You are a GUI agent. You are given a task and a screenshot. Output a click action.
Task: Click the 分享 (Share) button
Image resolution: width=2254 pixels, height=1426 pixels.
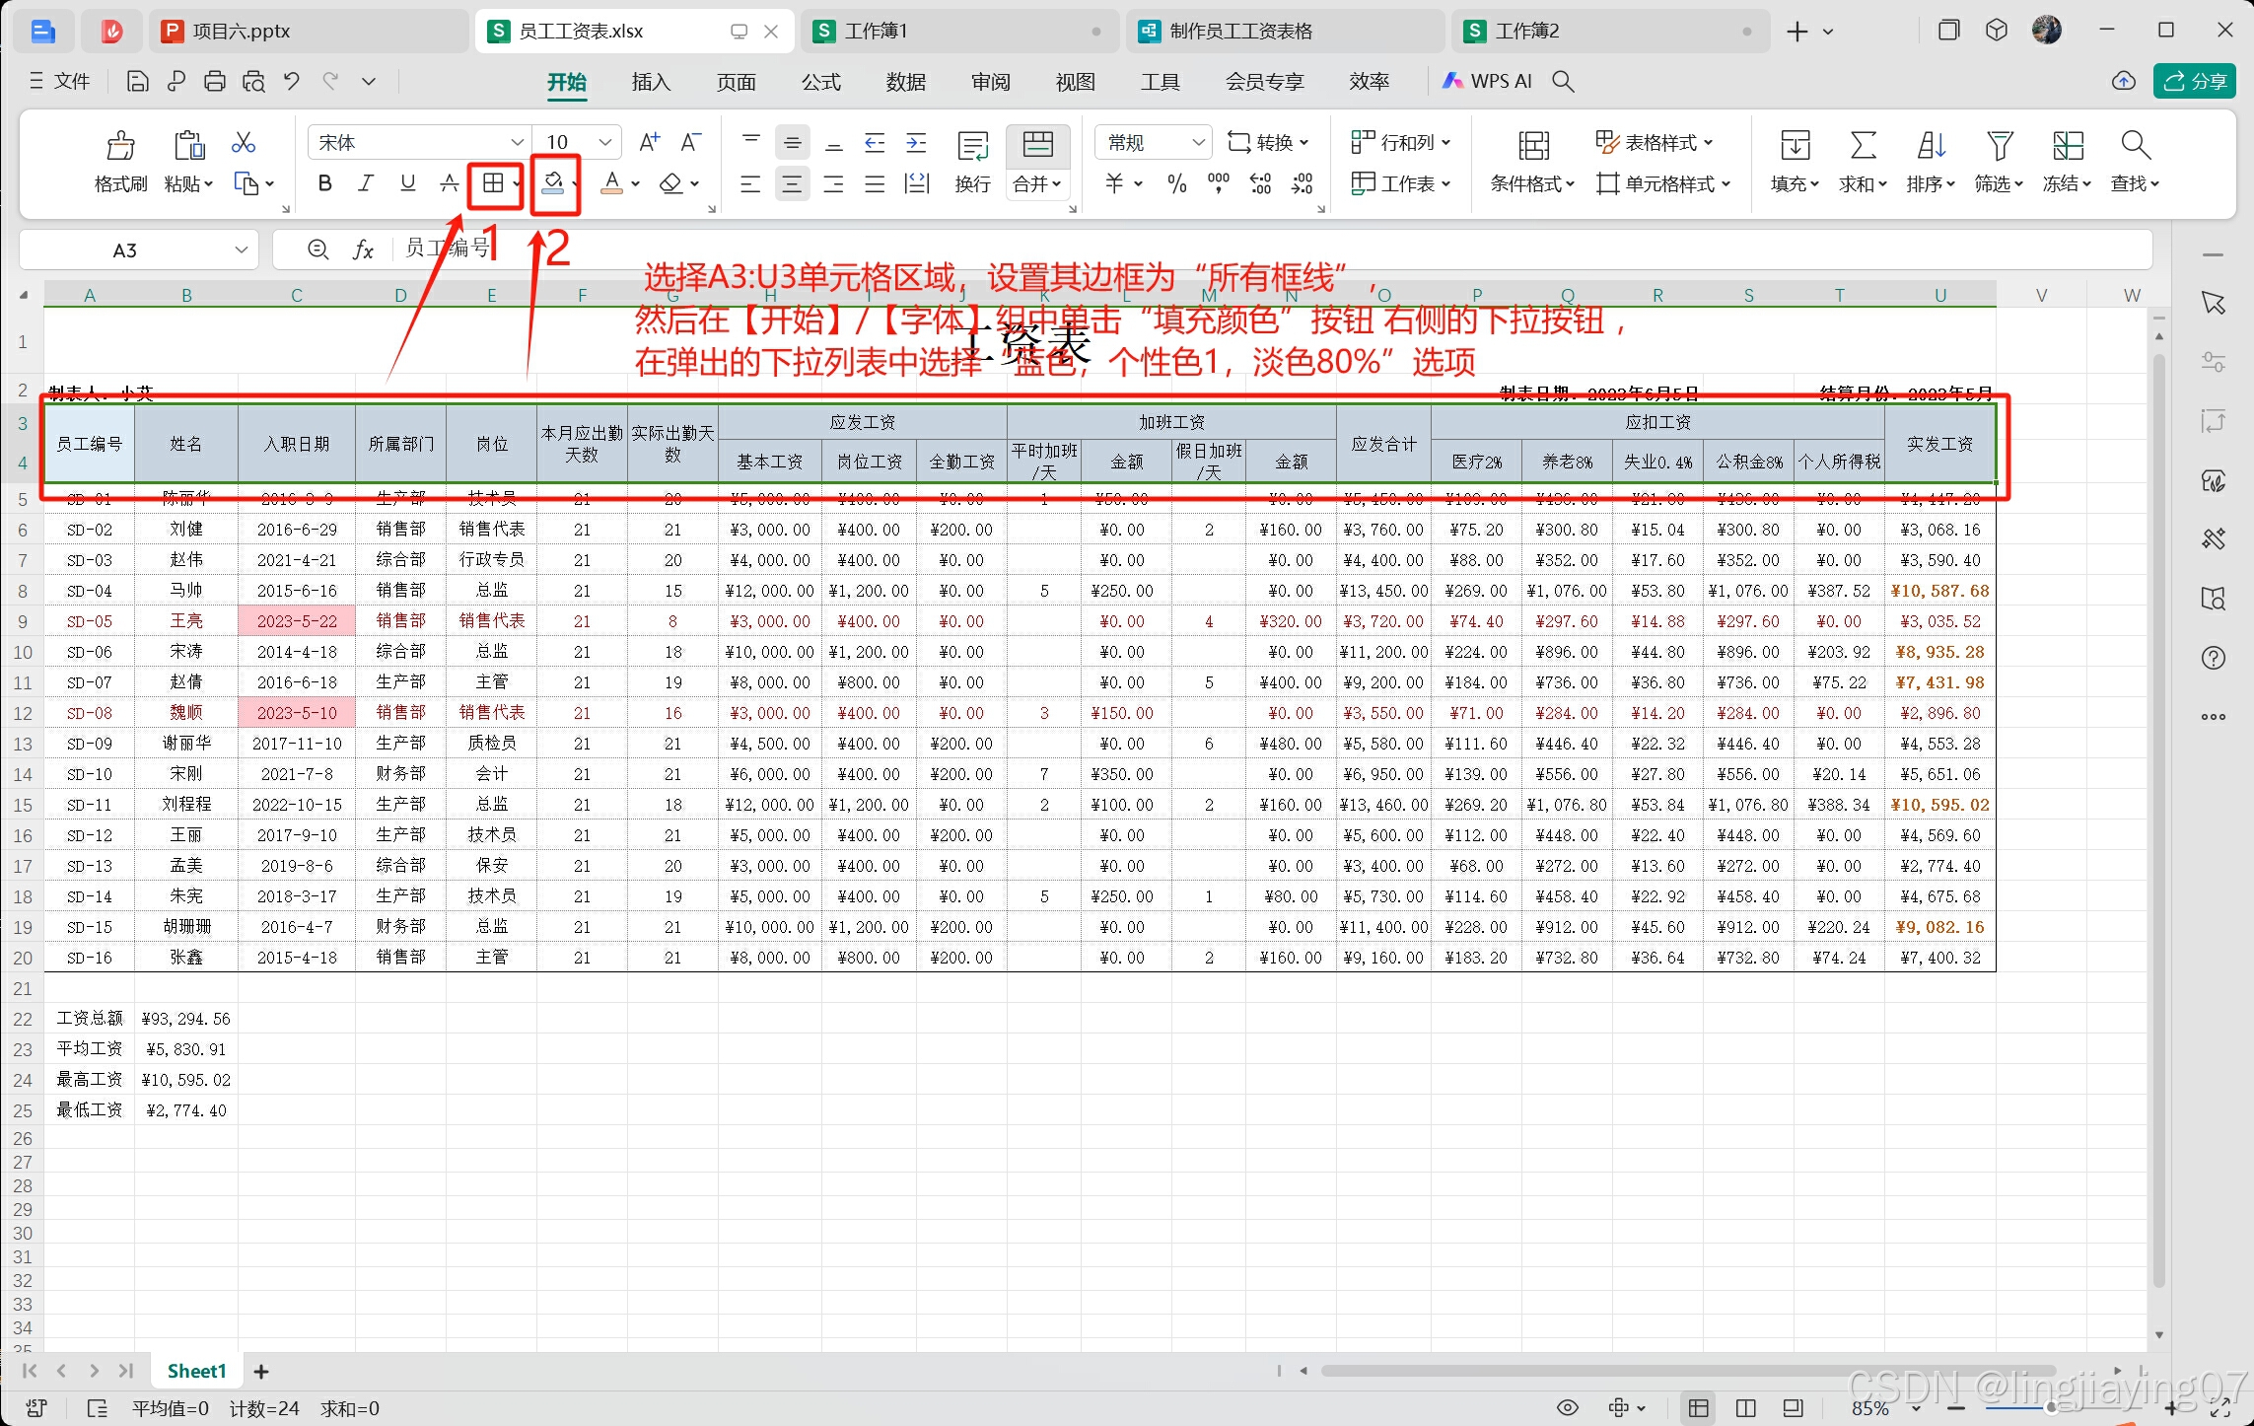point(2195,82)
